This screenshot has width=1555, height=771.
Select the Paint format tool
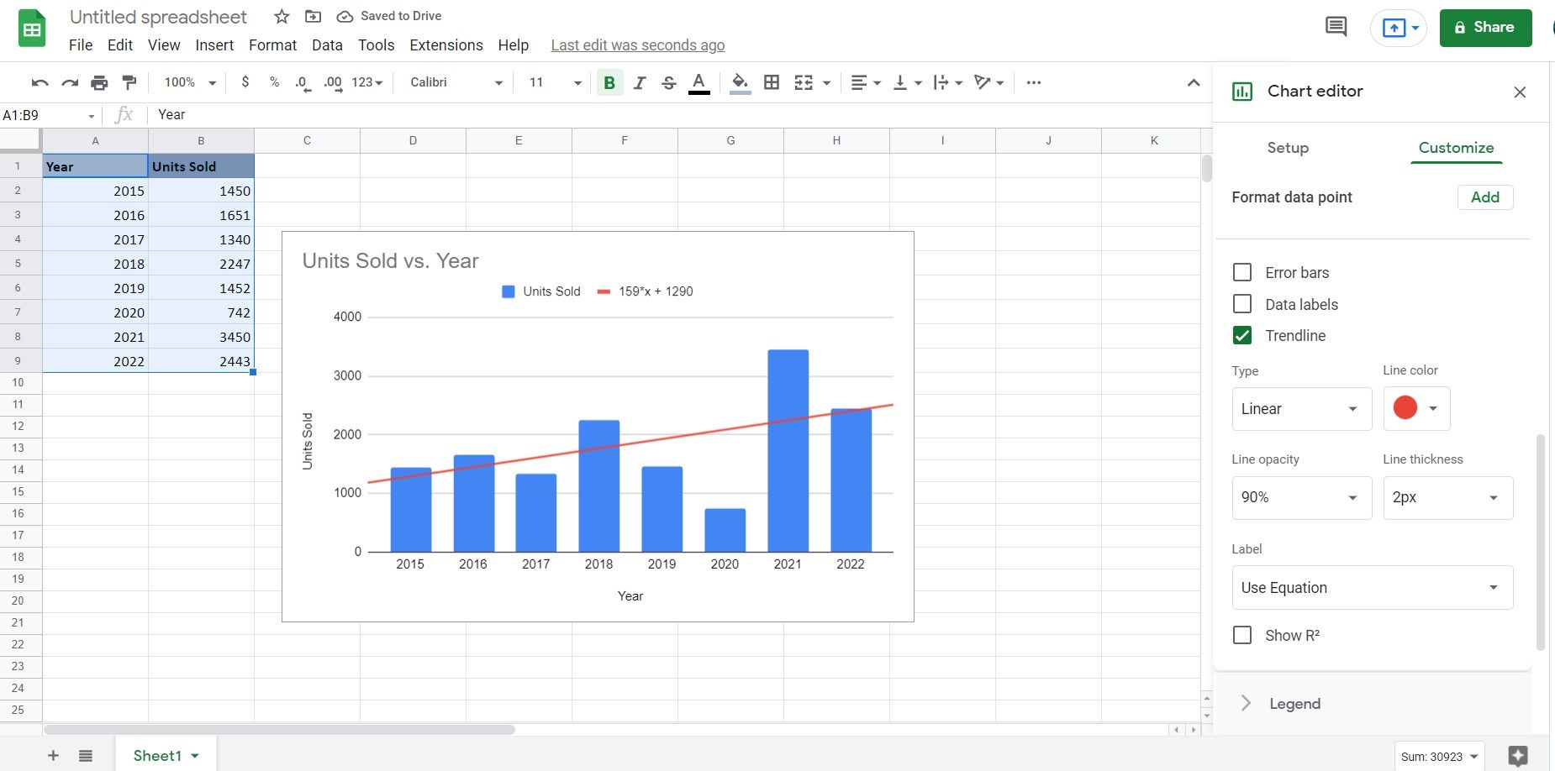[x=129, y=82]
